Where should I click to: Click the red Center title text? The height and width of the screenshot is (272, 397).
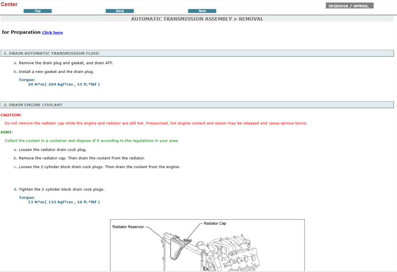coord(9,4)
